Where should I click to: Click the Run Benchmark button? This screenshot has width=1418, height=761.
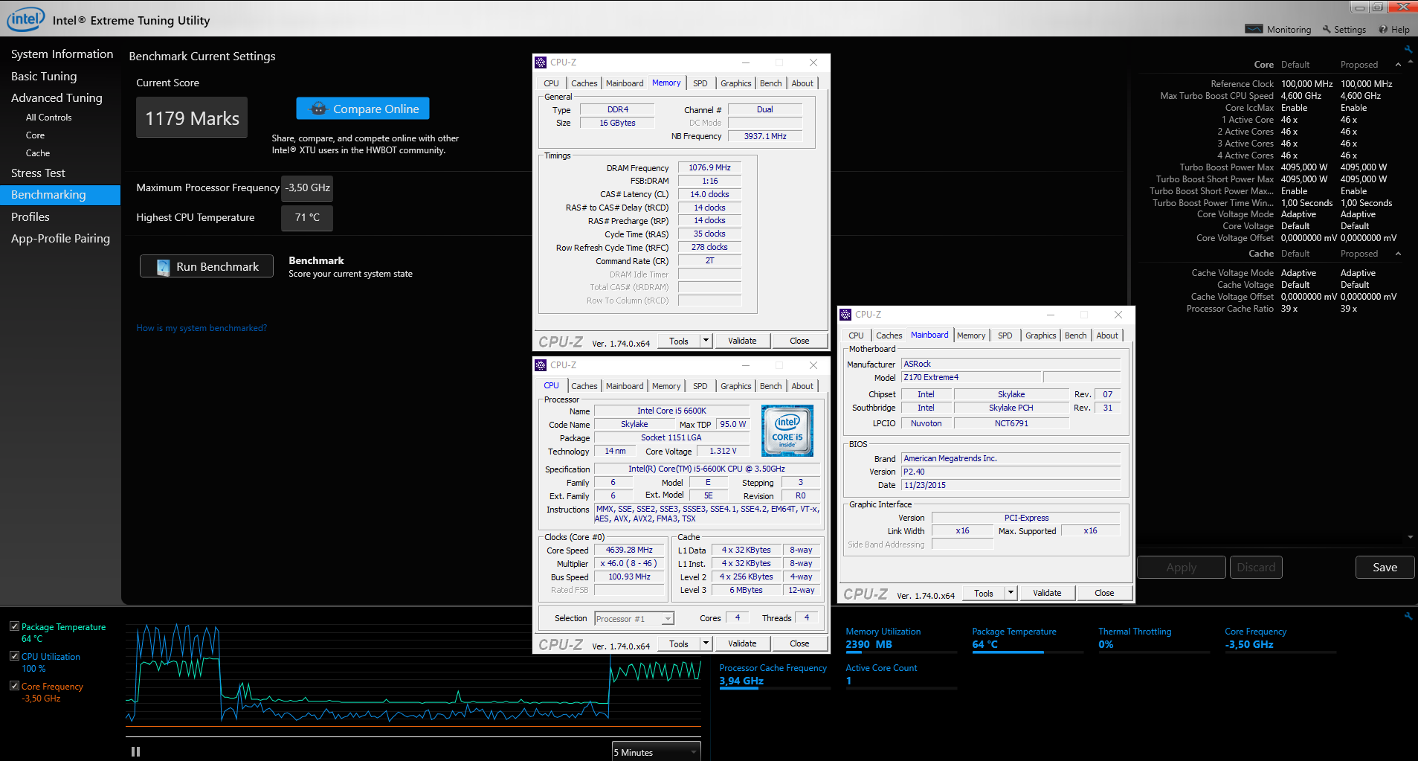[x=207, y=267]
